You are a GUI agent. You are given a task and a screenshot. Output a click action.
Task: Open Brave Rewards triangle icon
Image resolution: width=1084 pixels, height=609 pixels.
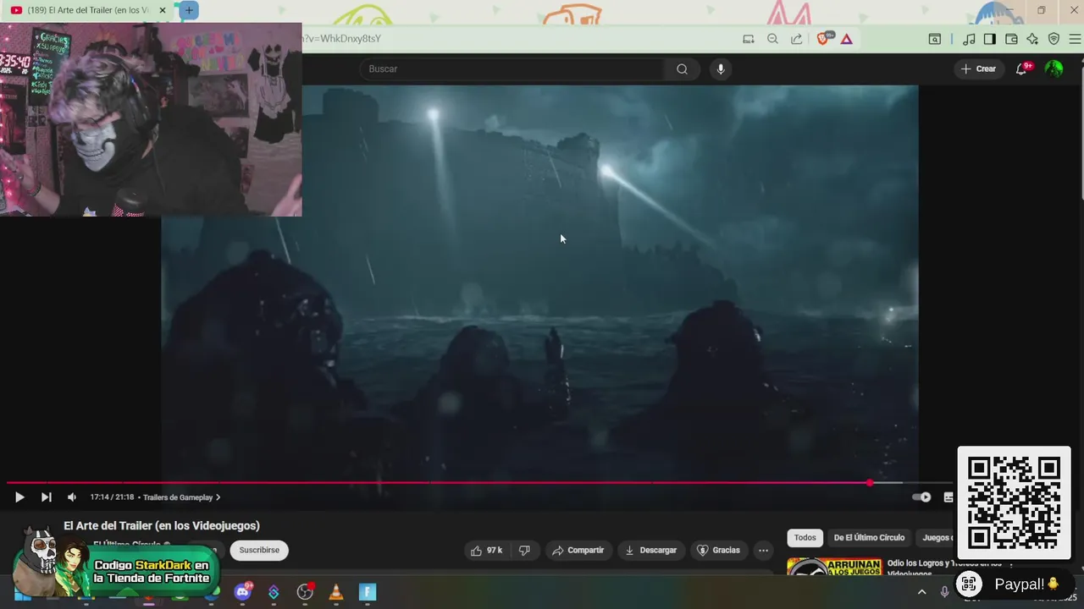coord(846,39)
